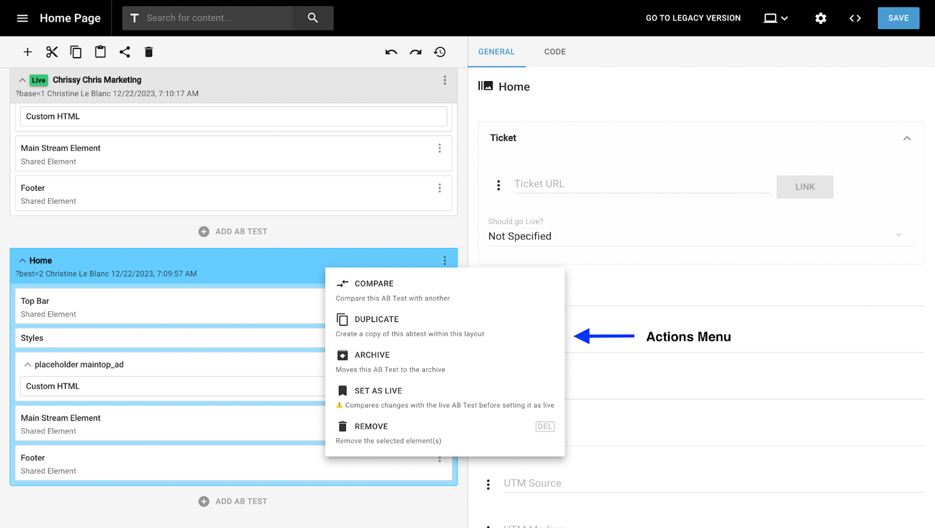Collapse the placeholder maintop_ad section
The image size is (935, 528).
pos(27,364)
